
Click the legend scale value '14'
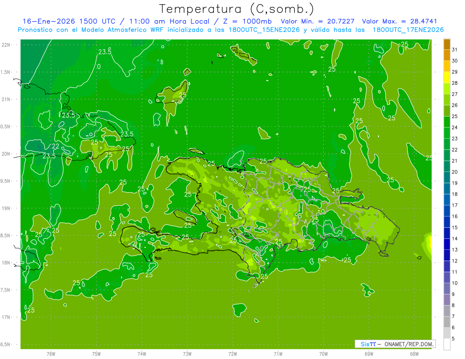click(x=455, y=239)
